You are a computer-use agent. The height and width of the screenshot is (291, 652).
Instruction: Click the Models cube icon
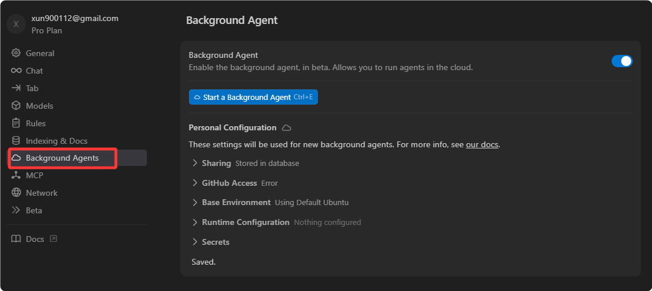coord(16,106)
